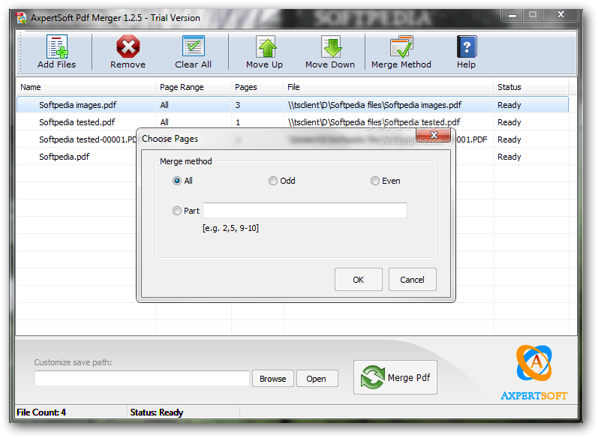Viewport: 598px width, 438px height.
Task: Click the Status column header
Action: pos(531,87)
